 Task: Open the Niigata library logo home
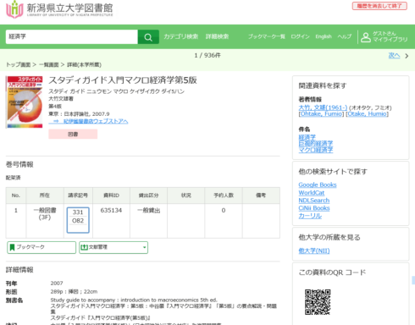coord(59,9)
